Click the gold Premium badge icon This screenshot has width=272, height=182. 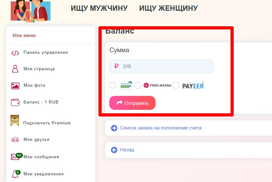pos(15,120)
